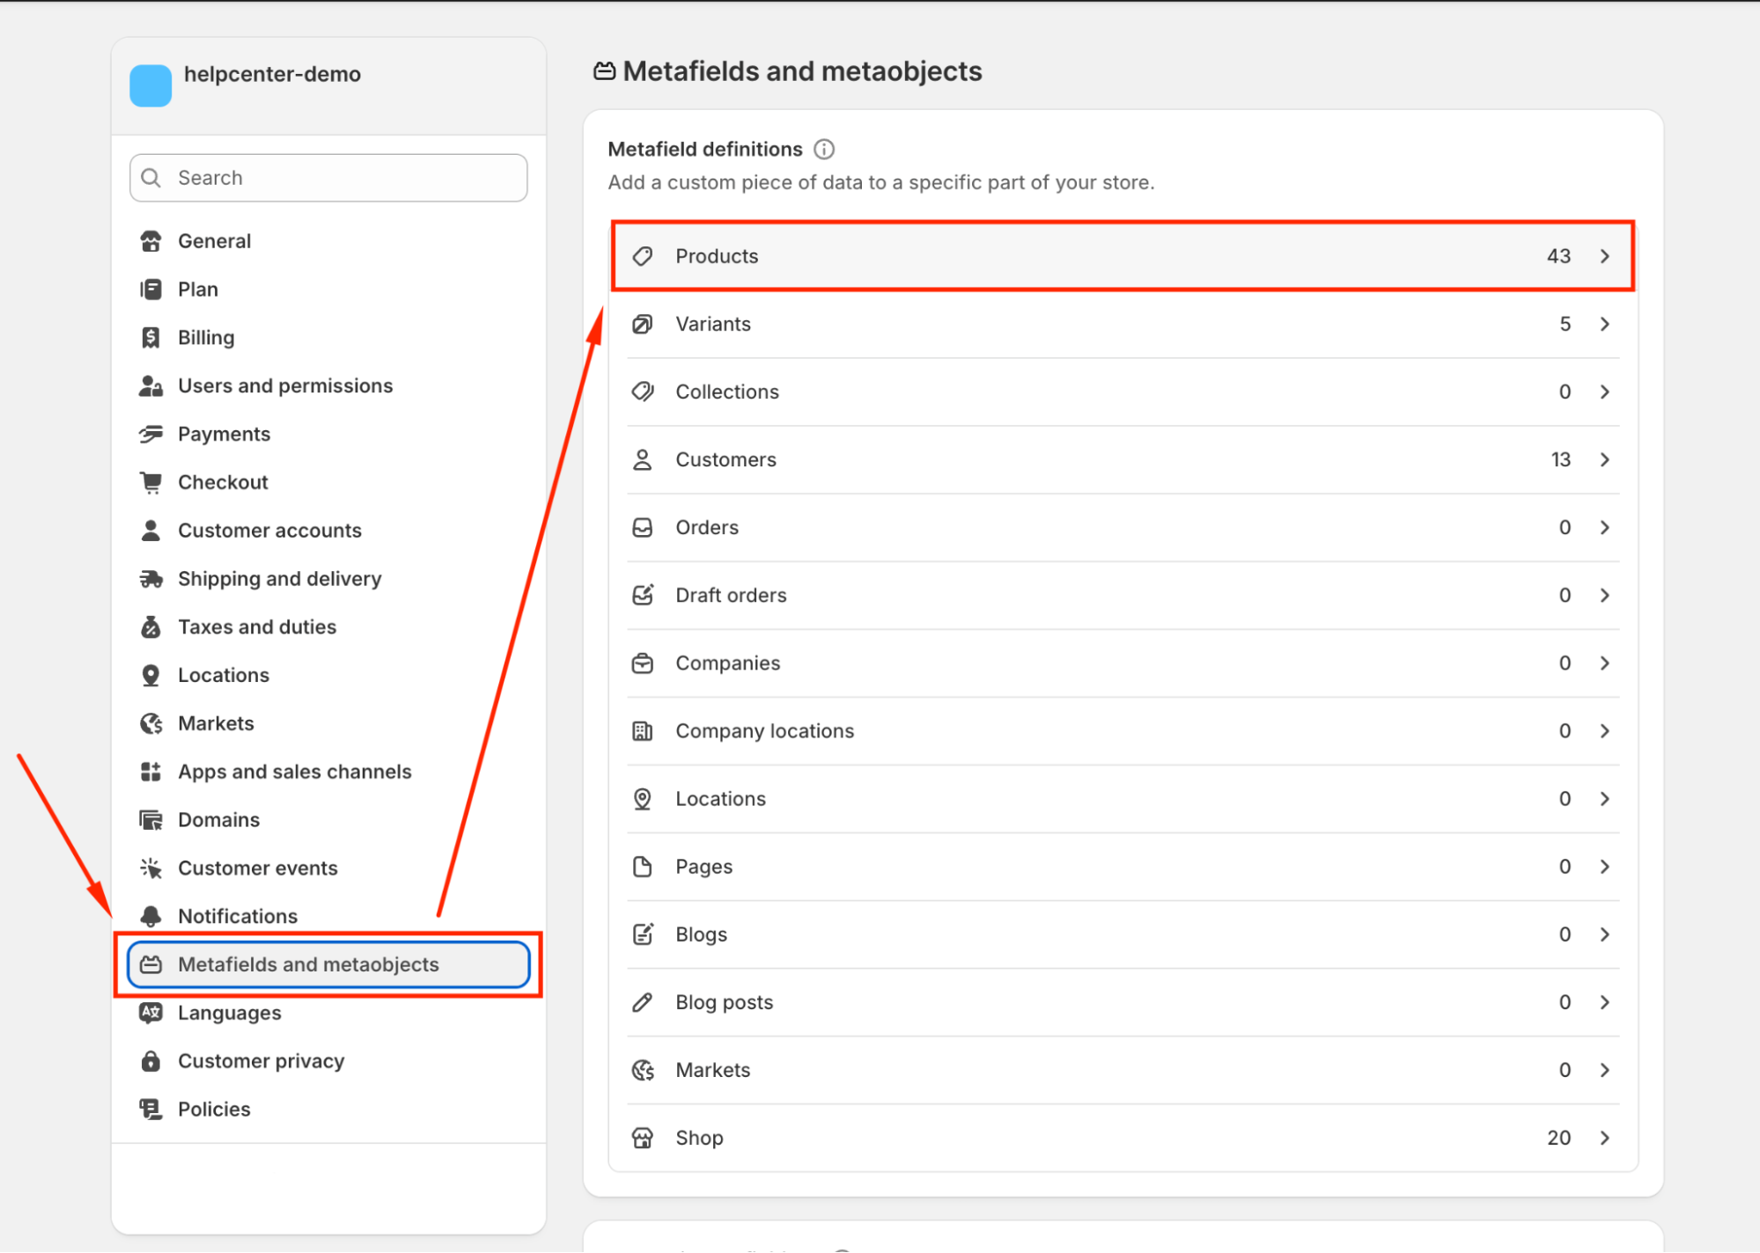This screenshot has height=1253, width=1760.
Task: Select the Taxes and duties menu item
Action: (256, 627)
